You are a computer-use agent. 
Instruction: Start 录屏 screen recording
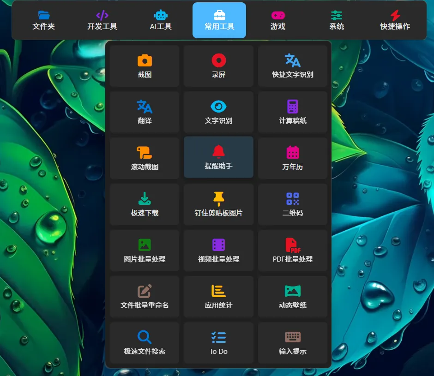(219, 66)
